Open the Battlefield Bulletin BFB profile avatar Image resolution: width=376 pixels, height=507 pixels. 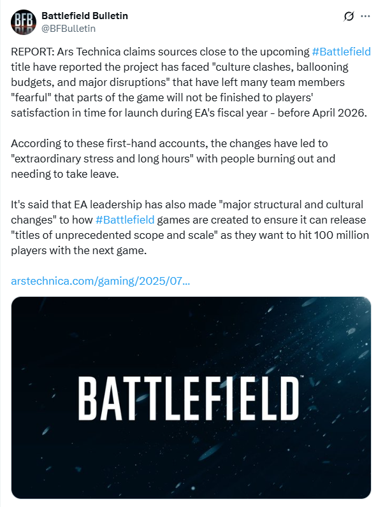pos(24,22)
